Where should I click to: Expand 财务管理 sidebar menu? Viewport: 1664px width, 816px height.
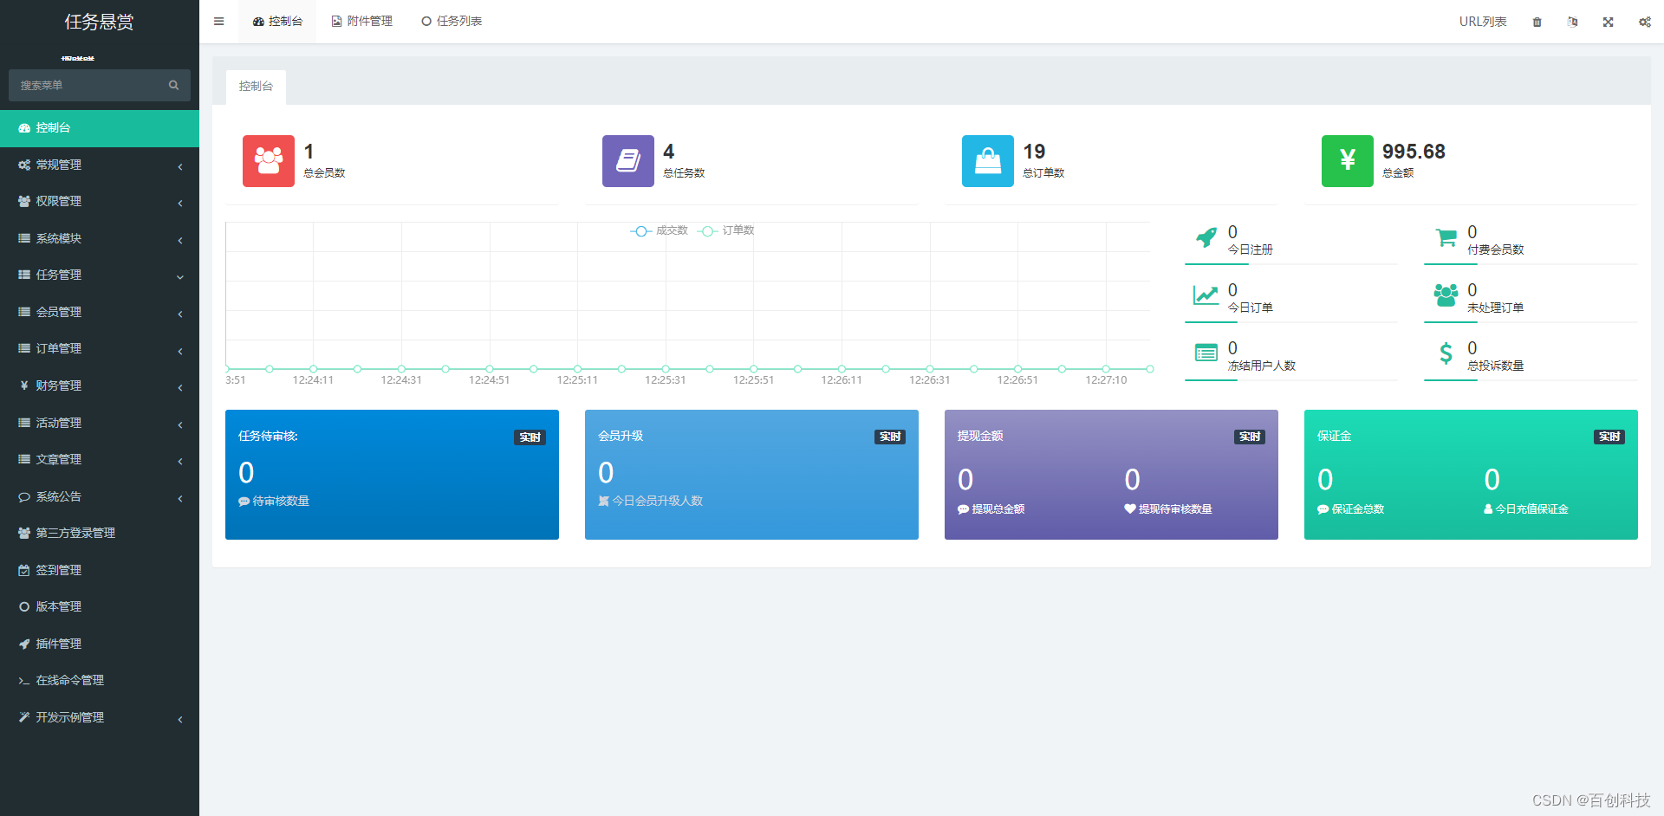pyautogui.click(x=100, y=385)
